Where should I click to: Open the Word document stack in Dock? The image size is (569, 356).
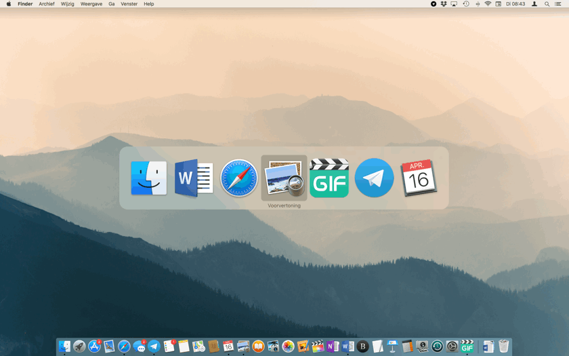pyautogui.click(x=488, y=347)
